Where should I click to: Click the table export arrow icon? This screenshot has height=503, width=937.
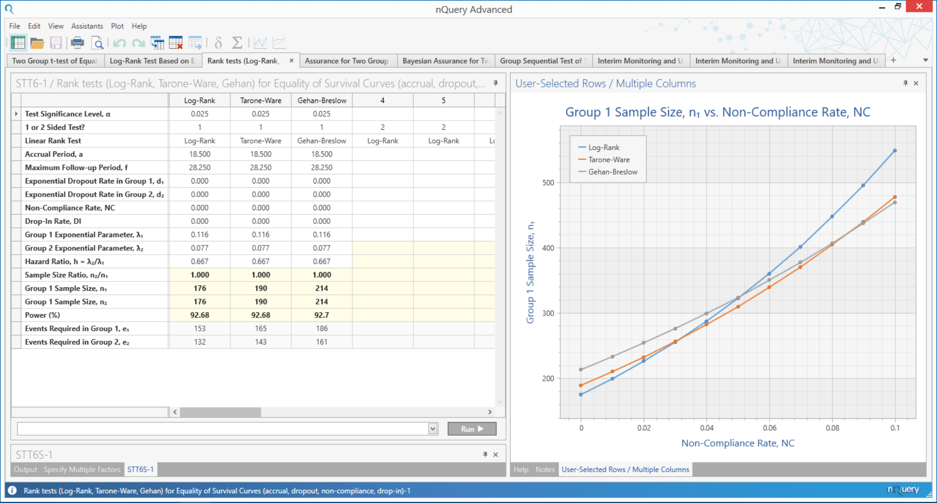195,43
